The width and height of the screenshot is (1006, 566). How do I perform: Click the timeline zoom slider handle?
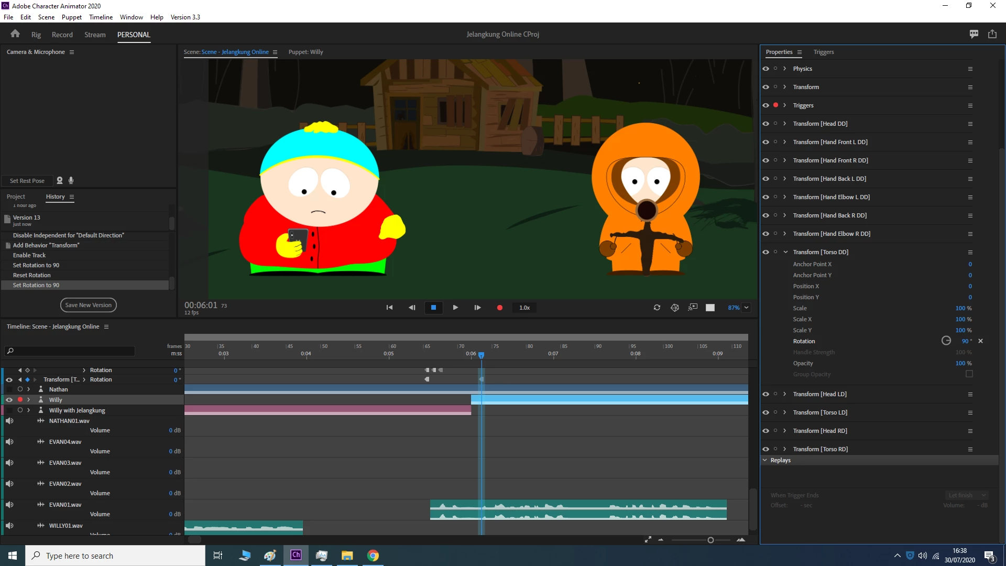click(x=710, y=540)
